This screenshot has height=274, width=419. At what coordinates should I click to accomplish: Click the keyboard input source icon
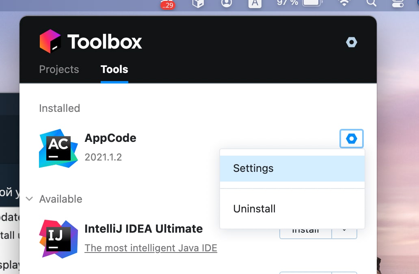pos(255,3)
